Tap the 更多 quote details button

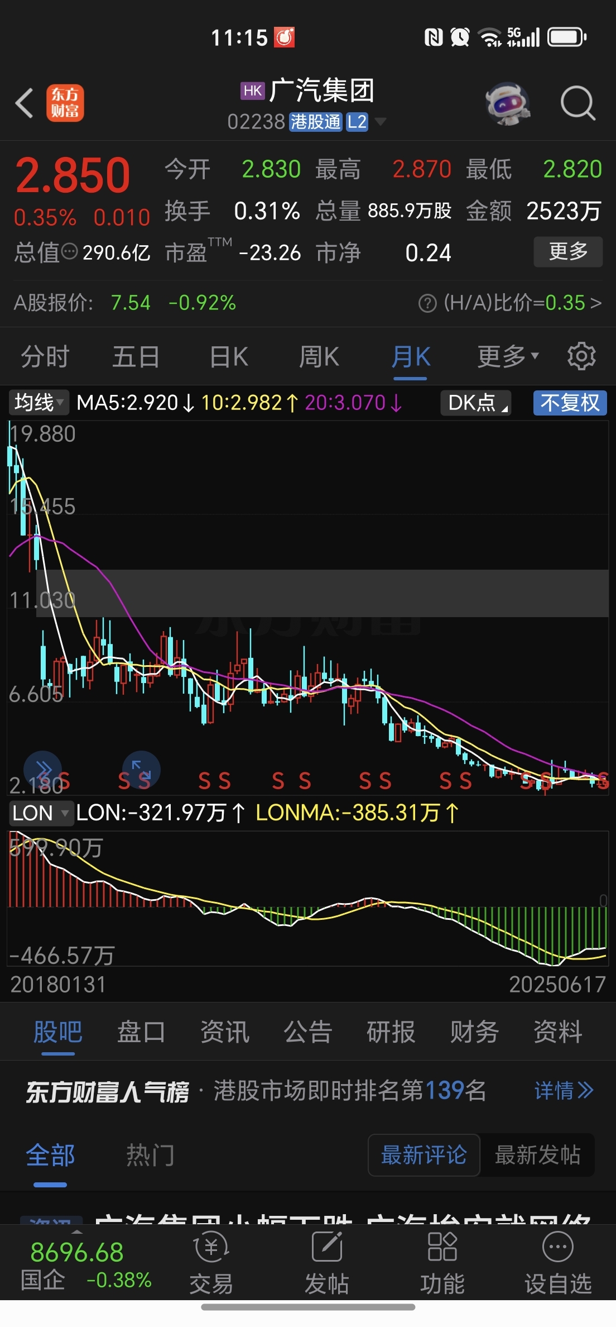(x=568, y=252)
